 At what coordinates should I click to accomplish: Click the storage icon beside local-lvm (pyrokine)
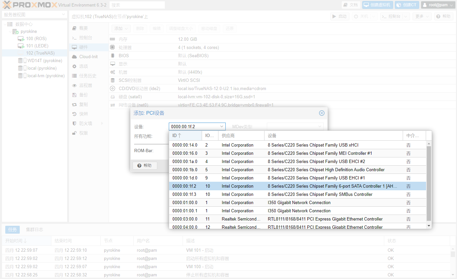click(22, 76)
